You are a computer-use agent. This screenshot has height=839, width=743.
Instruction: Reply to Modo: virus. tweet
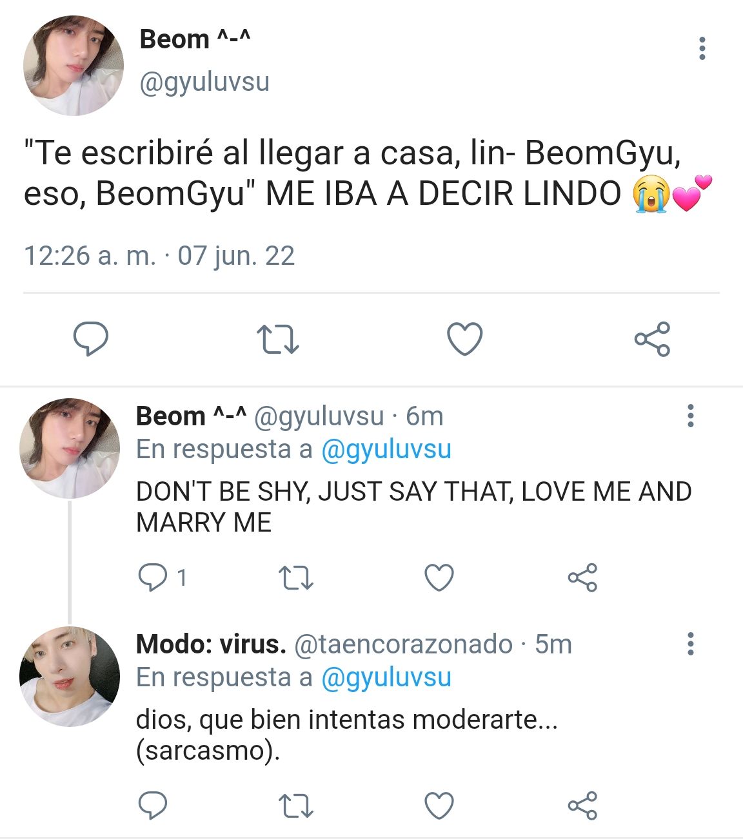[153, 805]
